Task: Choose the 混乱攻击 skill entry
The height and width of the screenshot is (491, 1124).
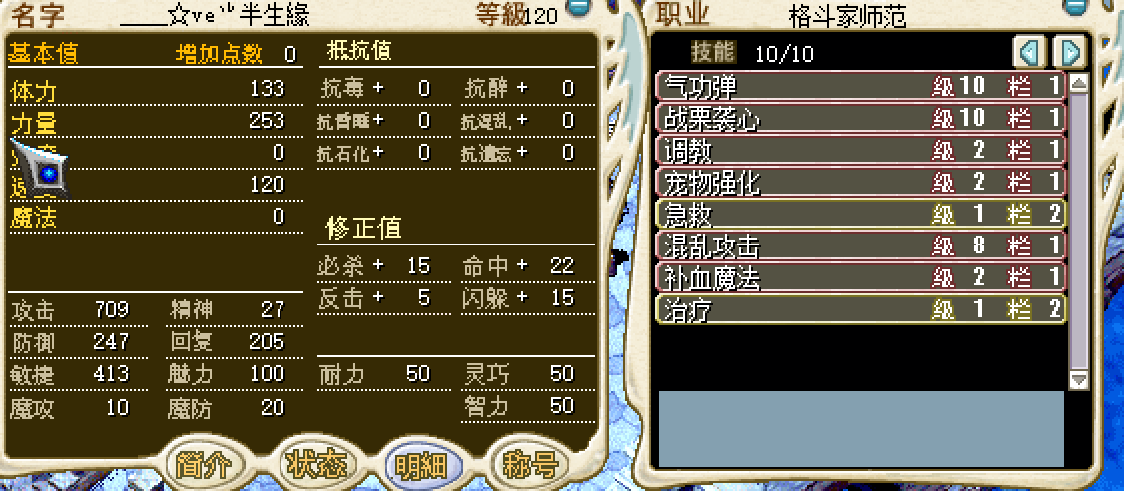Action: (x=860, y=245)
